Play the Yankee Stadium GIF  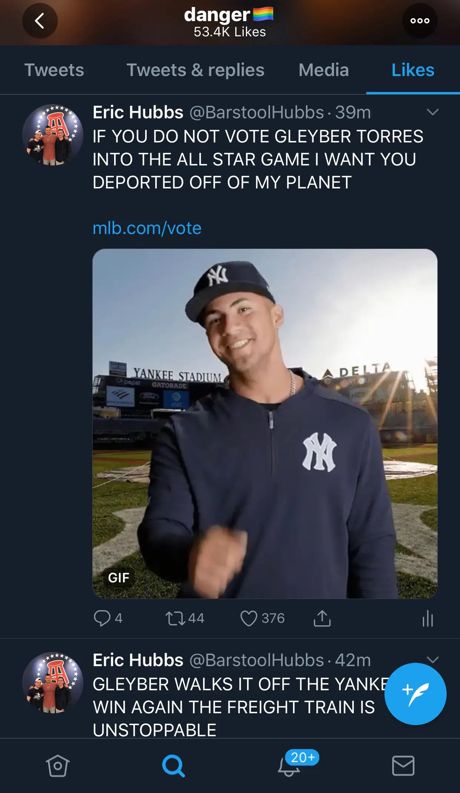[265, 423]
